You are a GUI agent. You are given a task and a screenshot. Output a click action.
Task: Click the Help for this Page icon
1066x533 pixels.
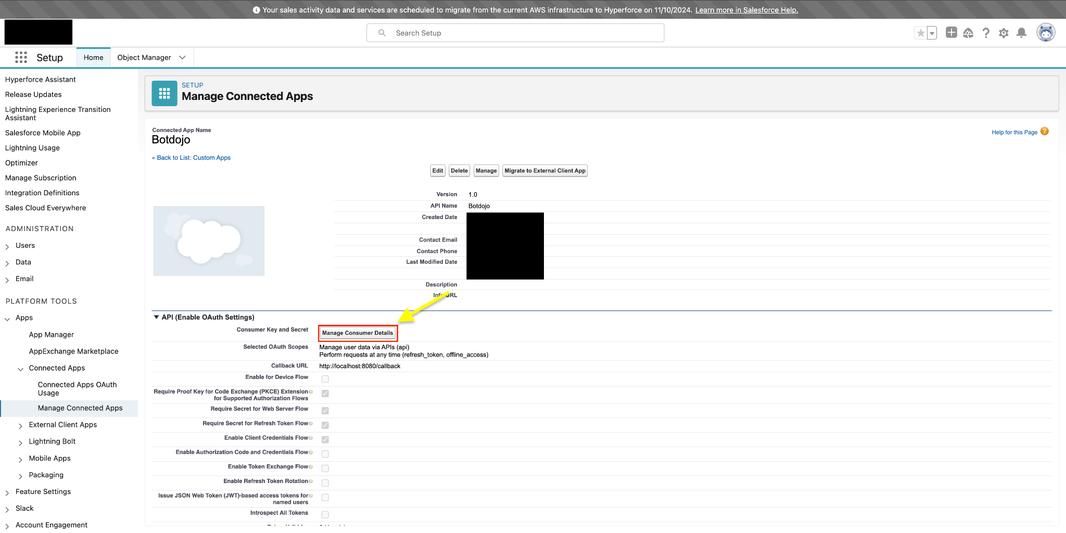pyautogui.click(x=1045, y=131)
